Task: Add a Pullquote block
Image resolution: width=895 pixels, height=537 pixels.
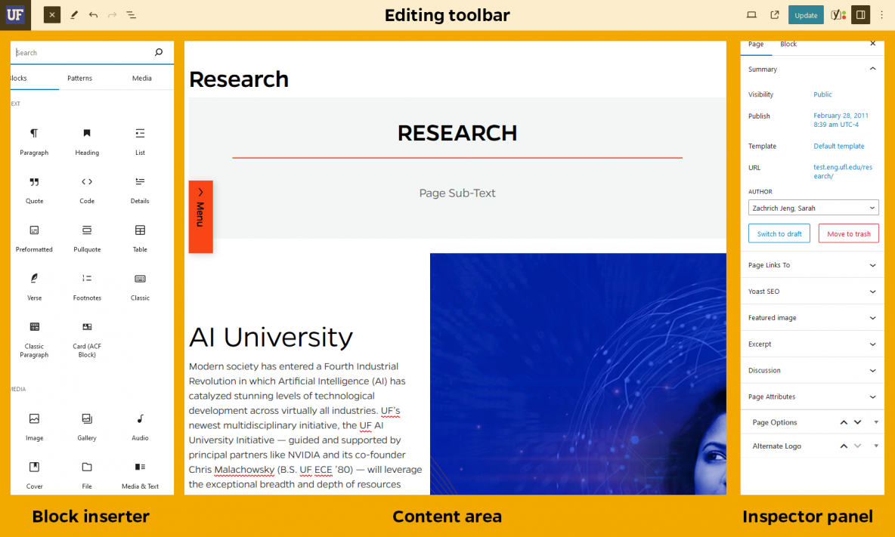Action: point(86,239)
